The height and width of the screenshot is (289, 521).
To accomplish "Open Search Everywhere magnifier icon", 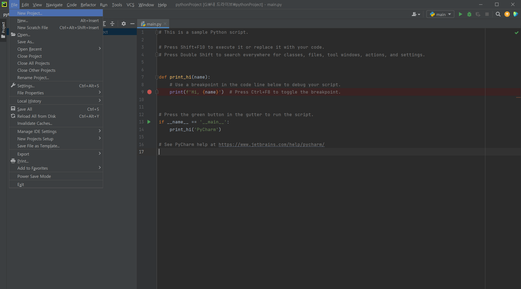I will click(x=498, y=14).
